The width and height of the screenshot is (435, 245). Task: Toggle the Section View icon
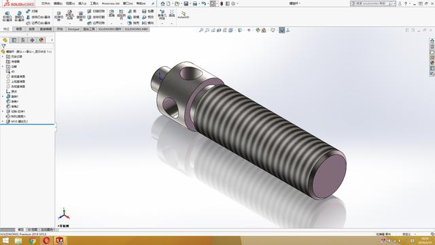tap(219, 30)
